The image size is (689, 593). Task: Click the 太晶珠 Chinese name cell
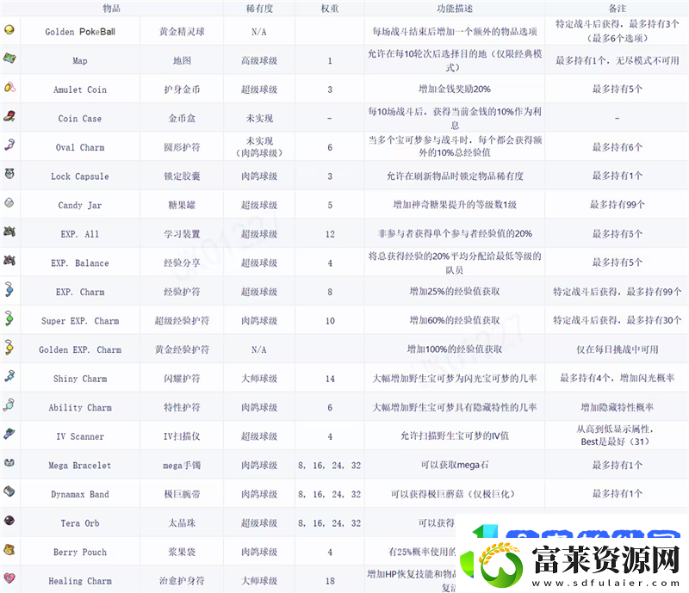pyautogui.click(x=182, y=523)
